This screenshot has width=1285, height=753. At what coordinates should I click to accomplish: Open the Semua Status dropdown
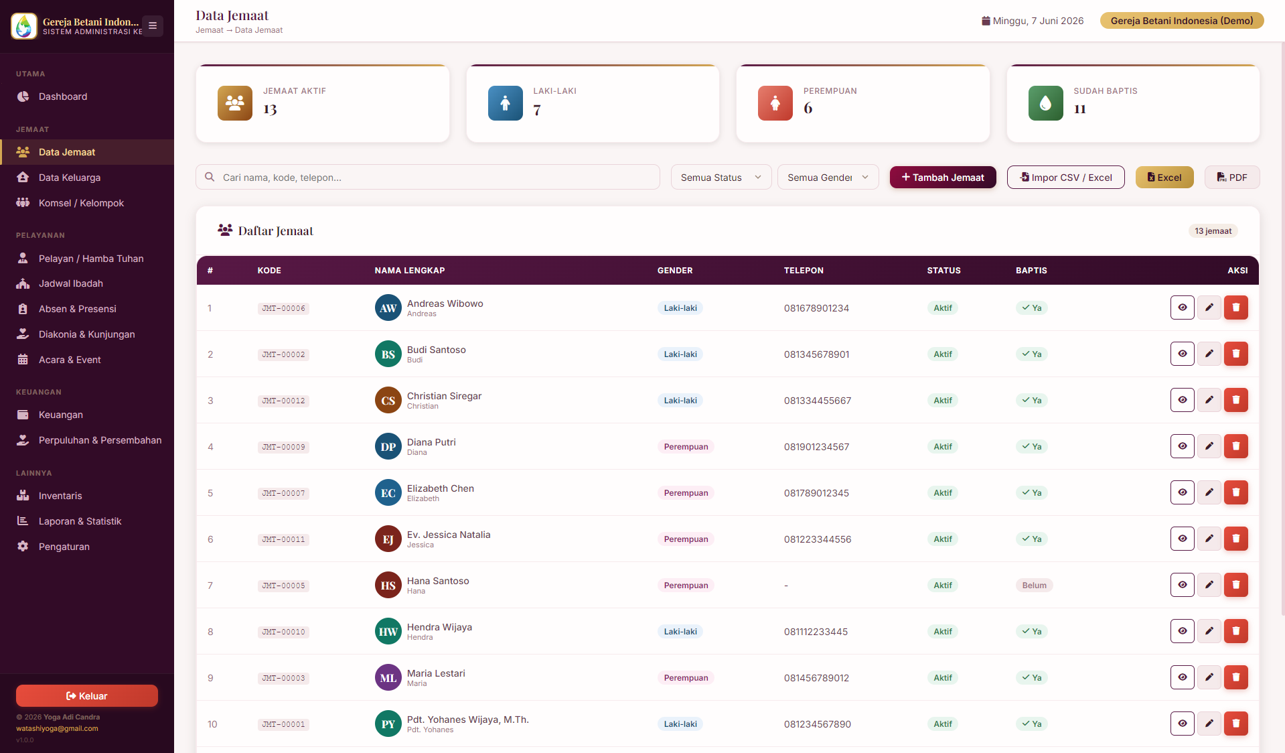(721, 177)
